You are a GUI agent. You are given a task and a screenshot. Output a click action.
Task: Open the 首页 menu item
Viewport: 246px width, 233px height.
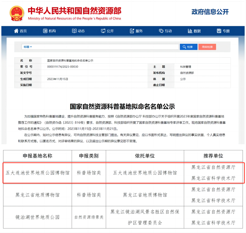pyautogui.click(x=23, y=31)
